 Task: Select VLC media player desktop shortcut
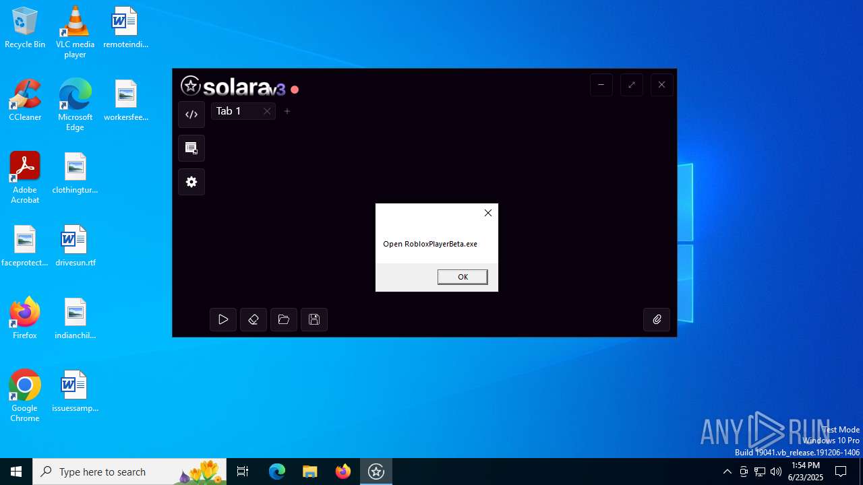(75, 32)
